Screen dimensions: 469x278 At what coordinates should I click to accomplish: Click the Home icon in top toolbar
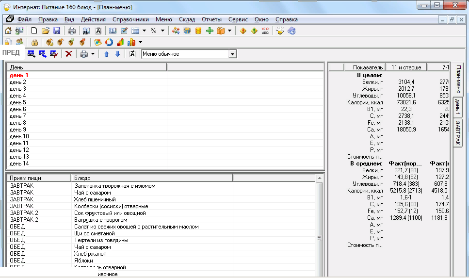[x=8, y=31]
